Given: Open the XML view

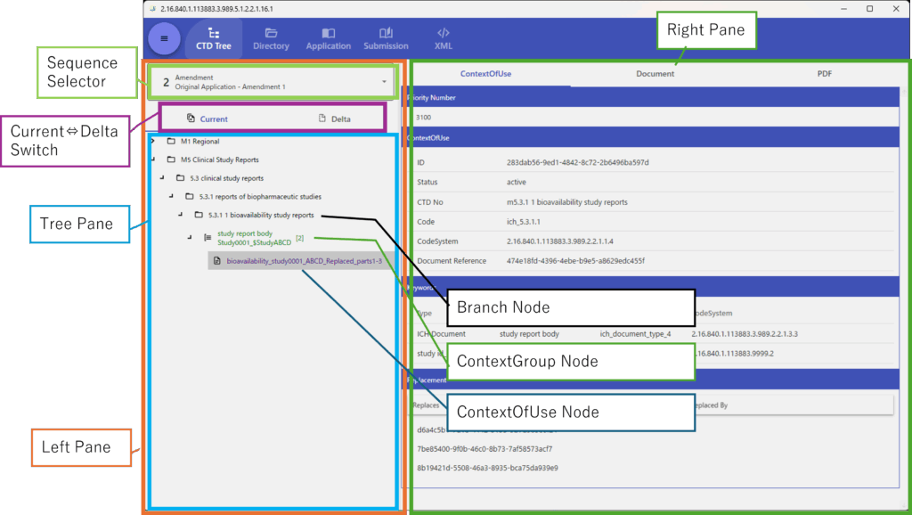Looking at the screenshot, I should 443,38.
